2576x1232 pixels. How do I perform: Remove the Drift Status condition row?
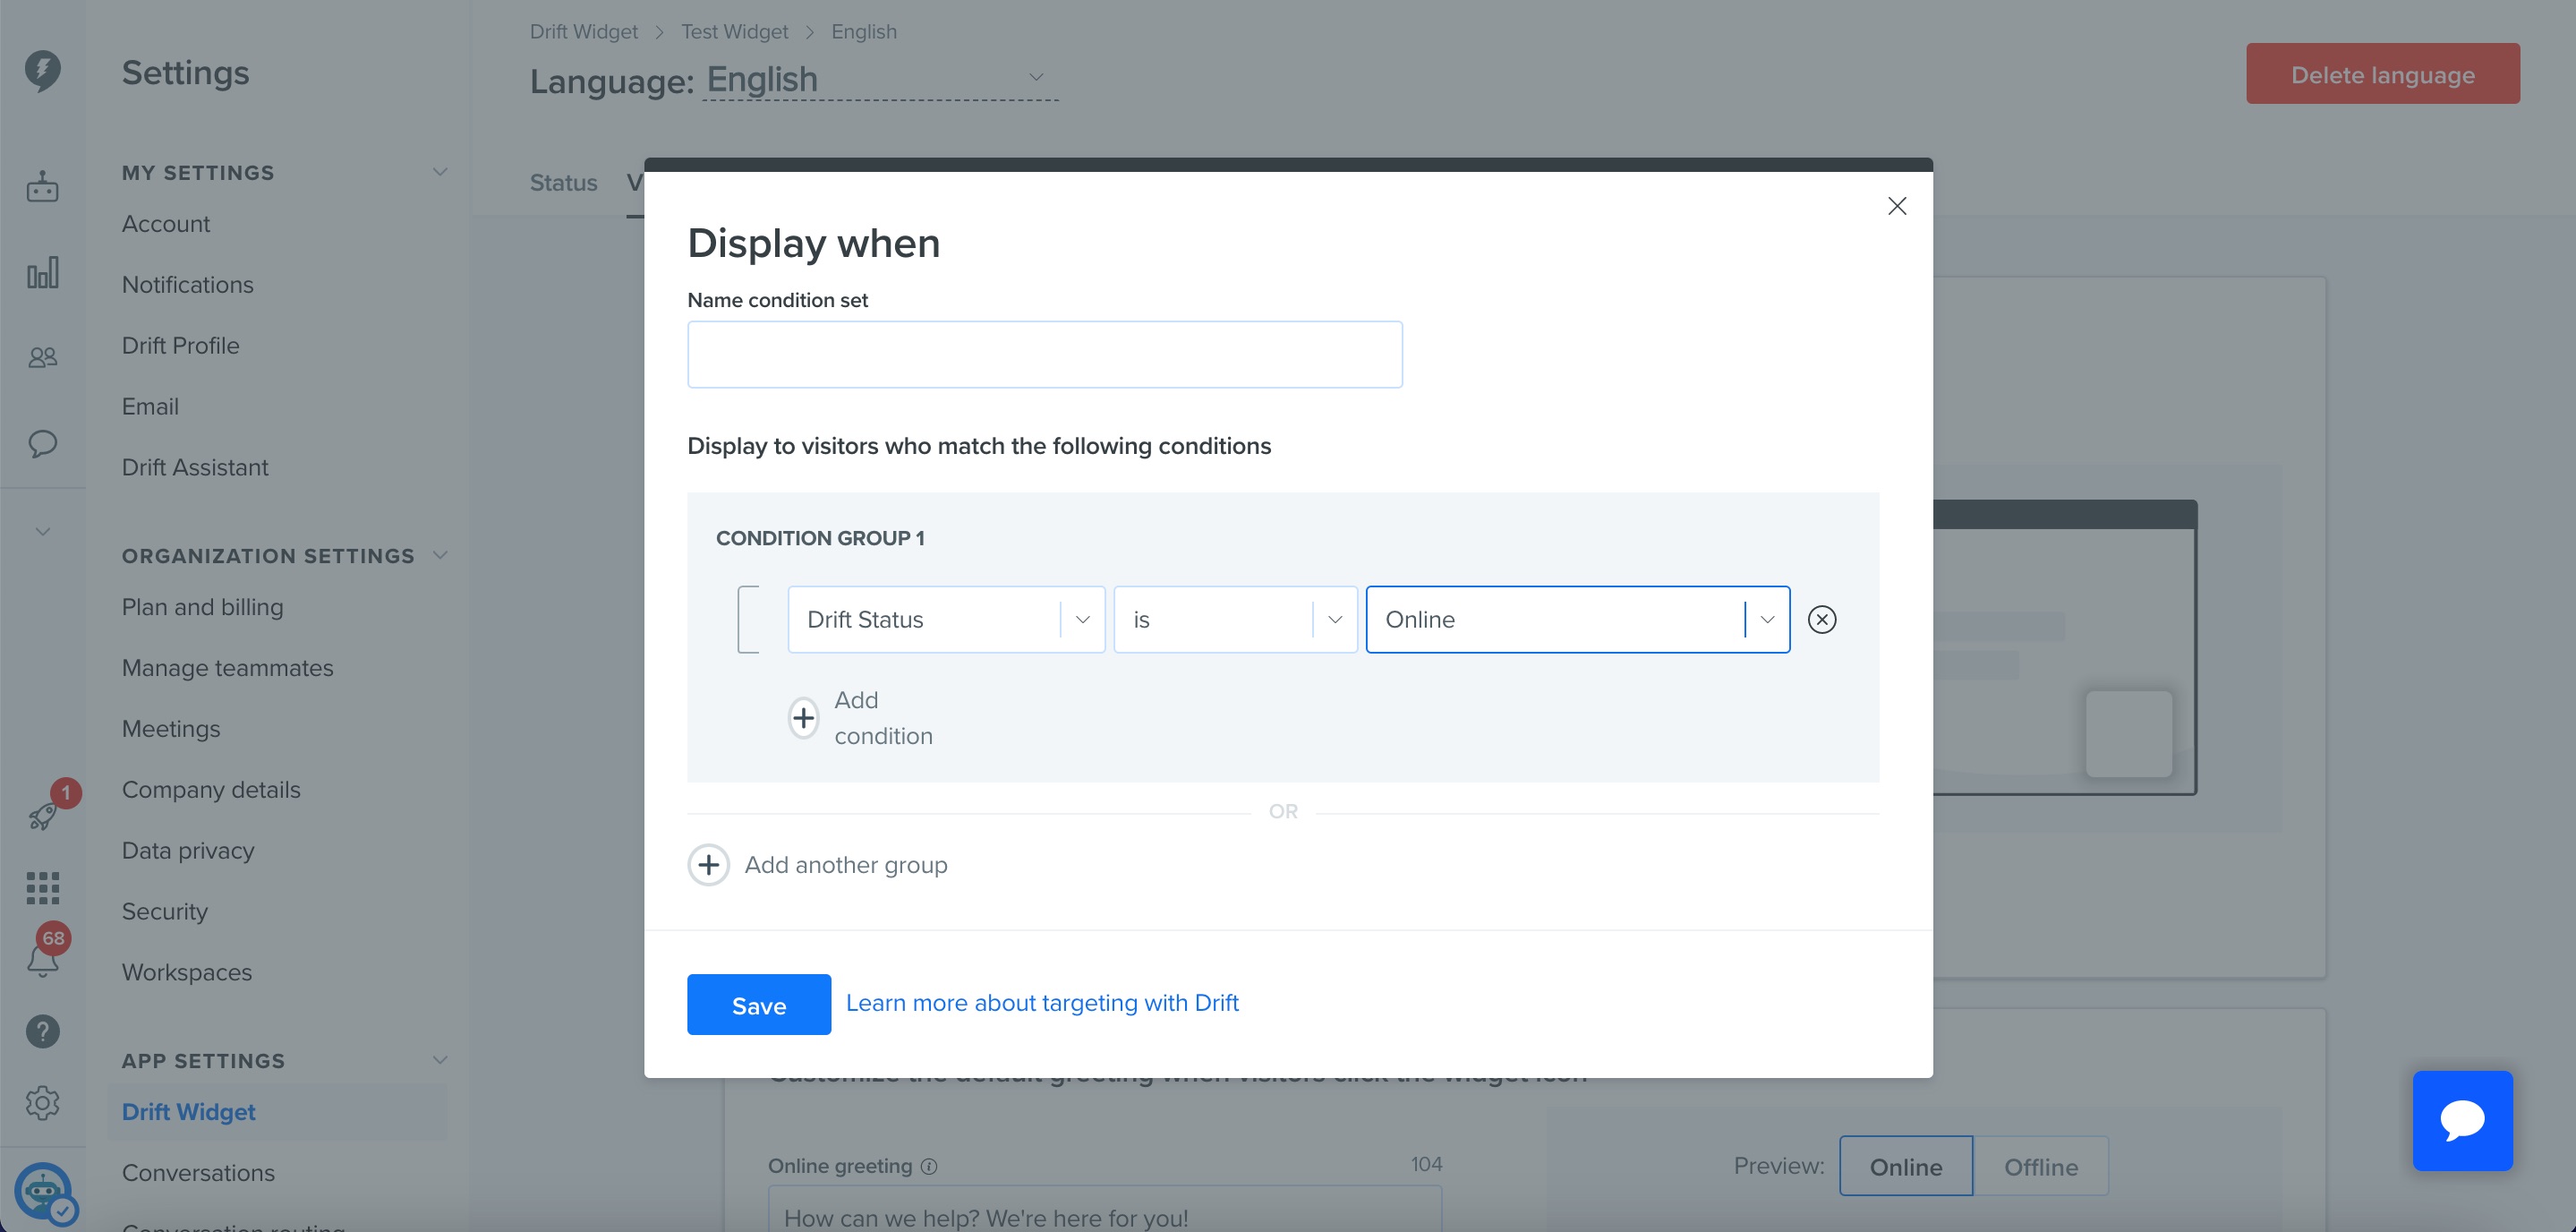[1822, 620]
